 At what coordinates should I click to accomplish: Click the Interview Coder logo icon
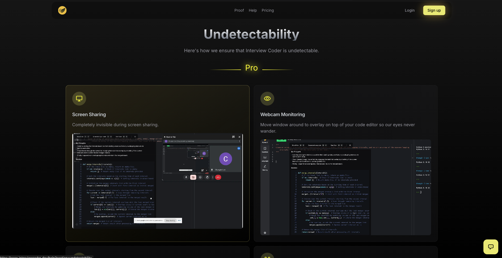point(62,10)
